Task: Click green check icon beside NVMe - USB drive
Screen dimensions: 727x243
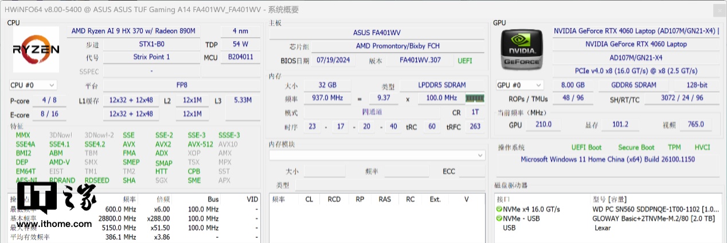Action: pyautogui.click(x=499, y=218)
